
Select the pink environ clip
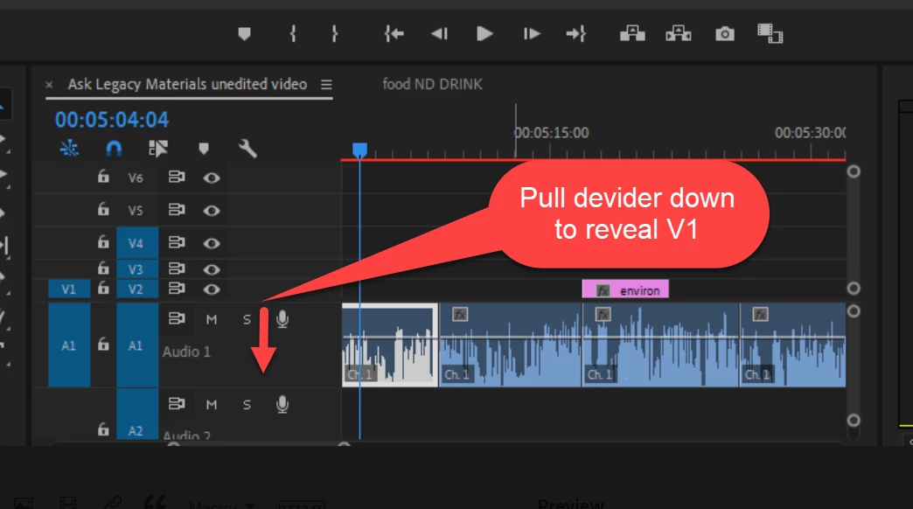pos(625,289)
